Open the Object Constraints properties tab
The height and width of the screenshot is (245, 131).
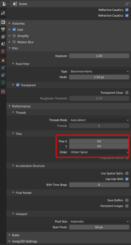3,75
